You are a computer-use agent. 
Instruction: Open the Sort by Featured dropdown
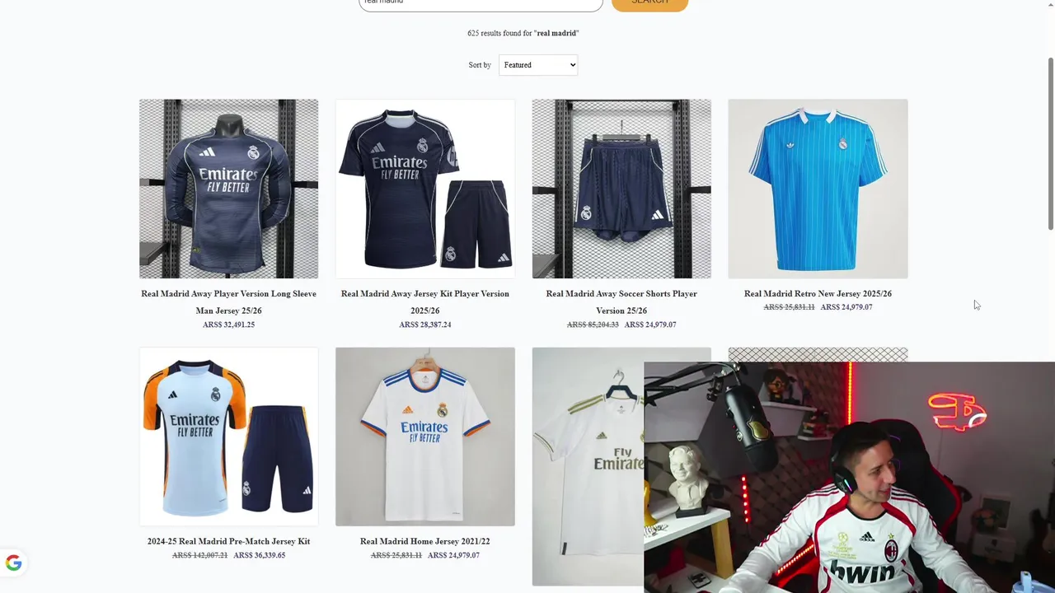(x=538, y=65)
